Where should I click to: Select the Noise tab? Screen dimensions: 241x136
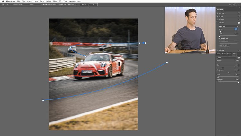234,54
